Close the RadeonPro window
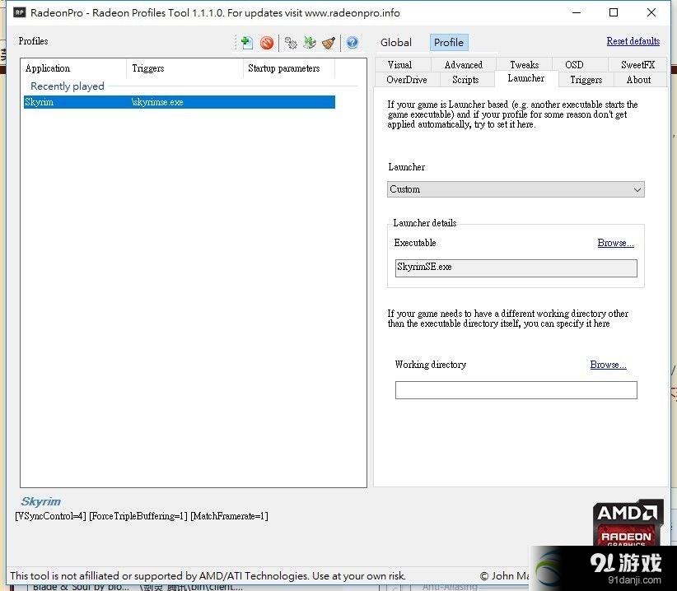The height and width of the screenshot is (591, 677). coord(651,12)
